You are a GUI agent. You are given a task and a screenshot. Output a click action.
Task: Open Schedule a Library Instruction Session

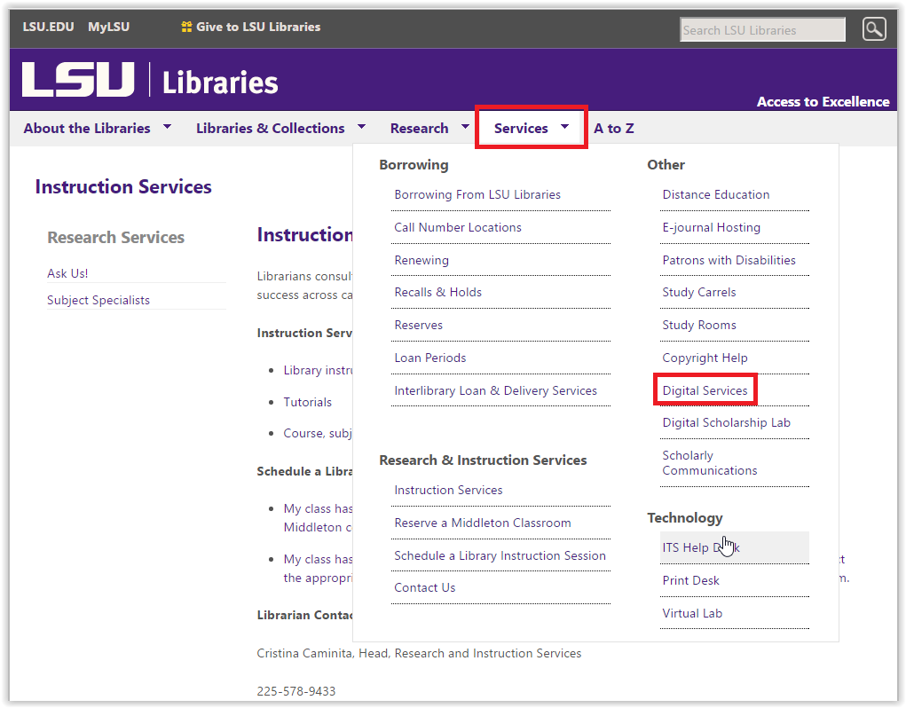(x=500, y=555)
